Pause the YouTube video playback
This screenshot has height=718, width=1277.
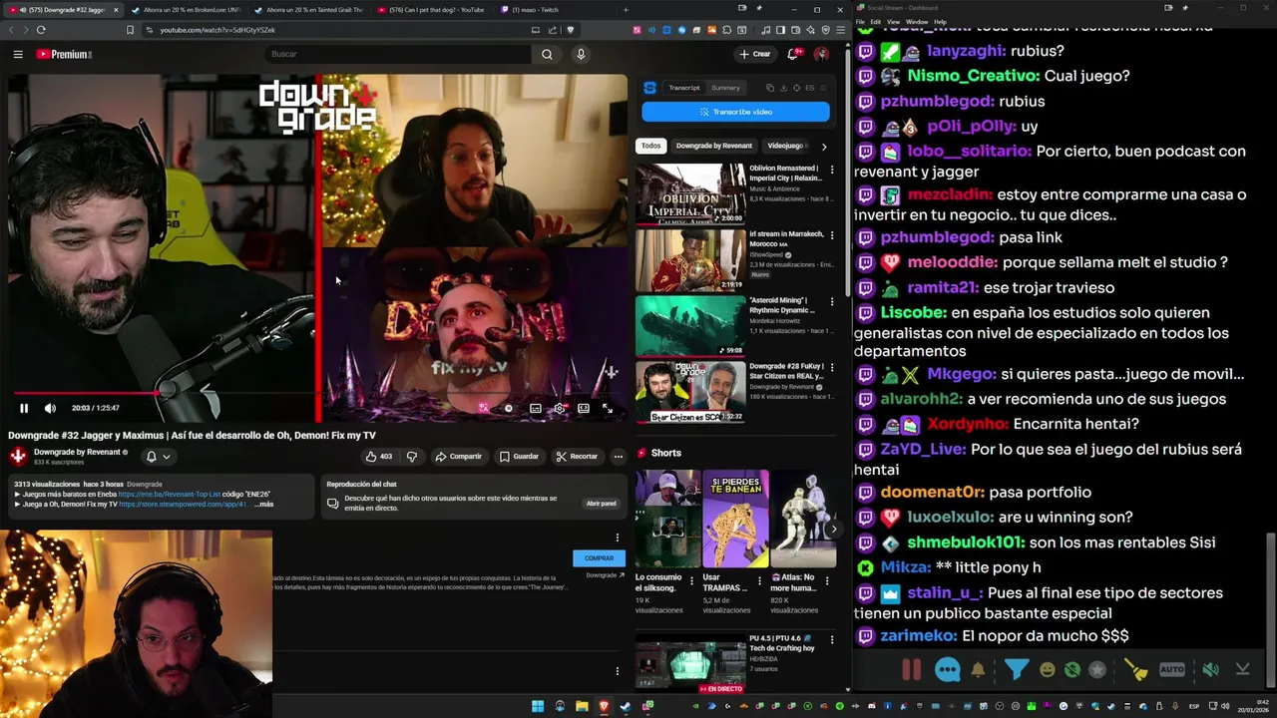24,408
